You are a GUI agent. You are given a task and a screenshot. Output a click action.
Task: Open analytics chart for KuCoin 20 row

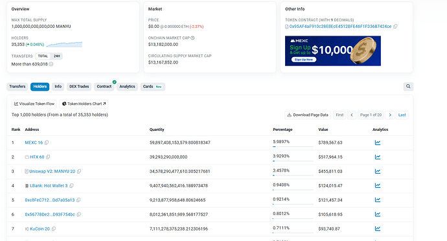378,229
